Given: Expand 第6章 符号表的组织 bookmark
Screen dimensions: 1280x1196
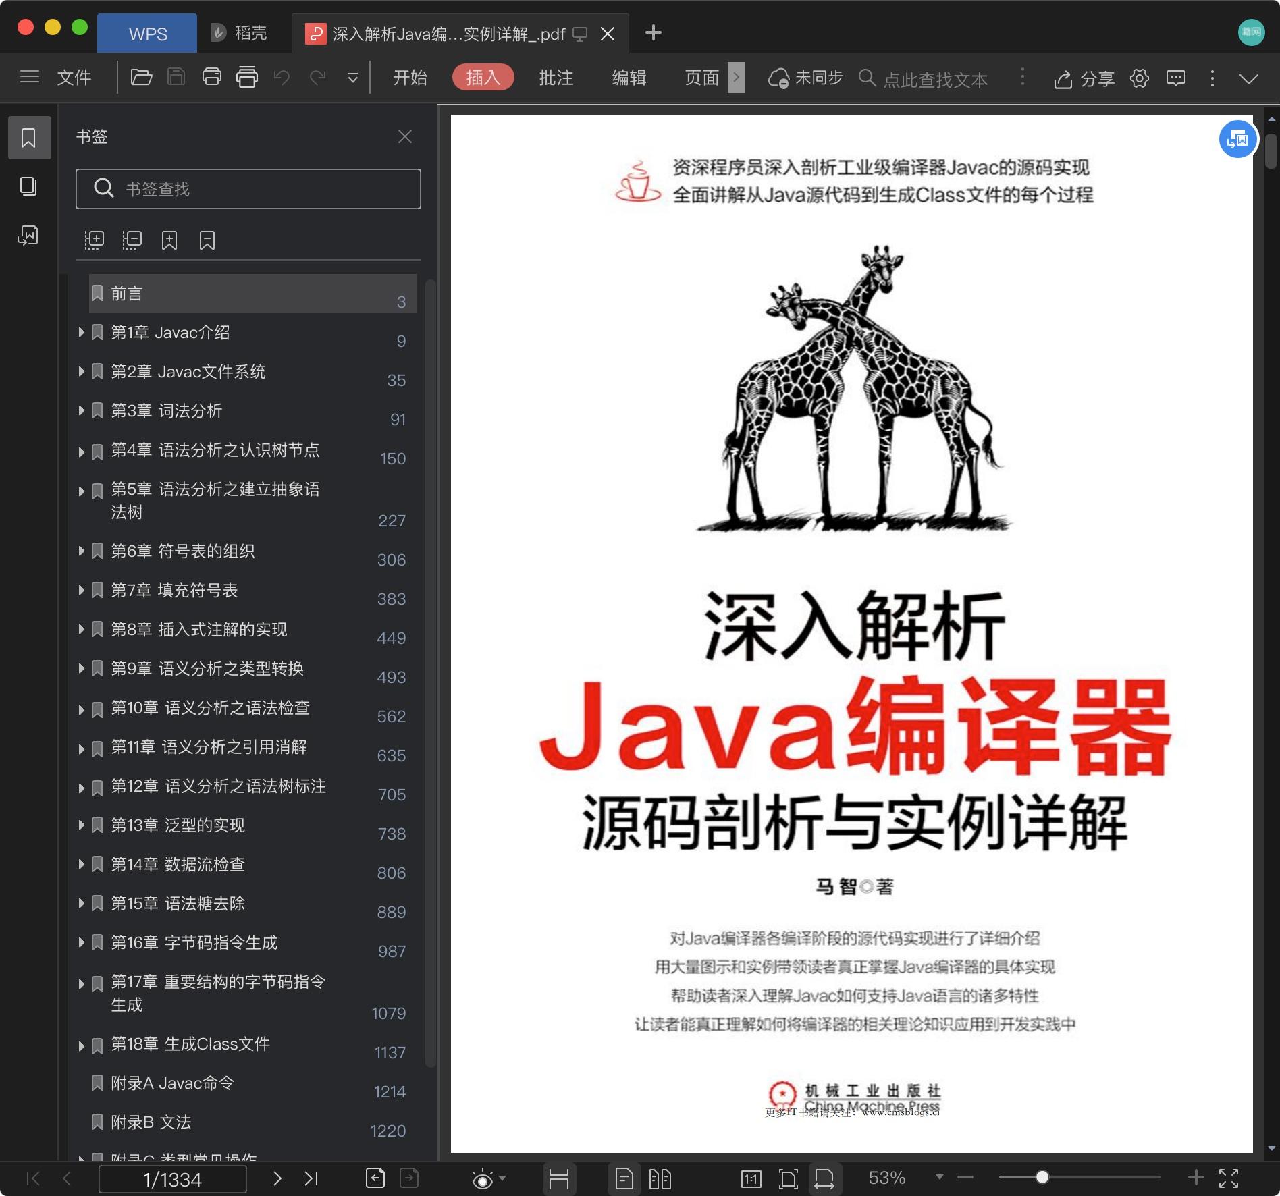Looking at the screenshot, I should [81, 551].
